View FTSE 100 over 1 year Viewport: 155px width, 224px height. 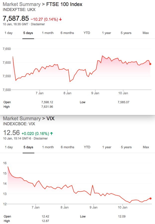pyautogui.click(x=106, y=33)
